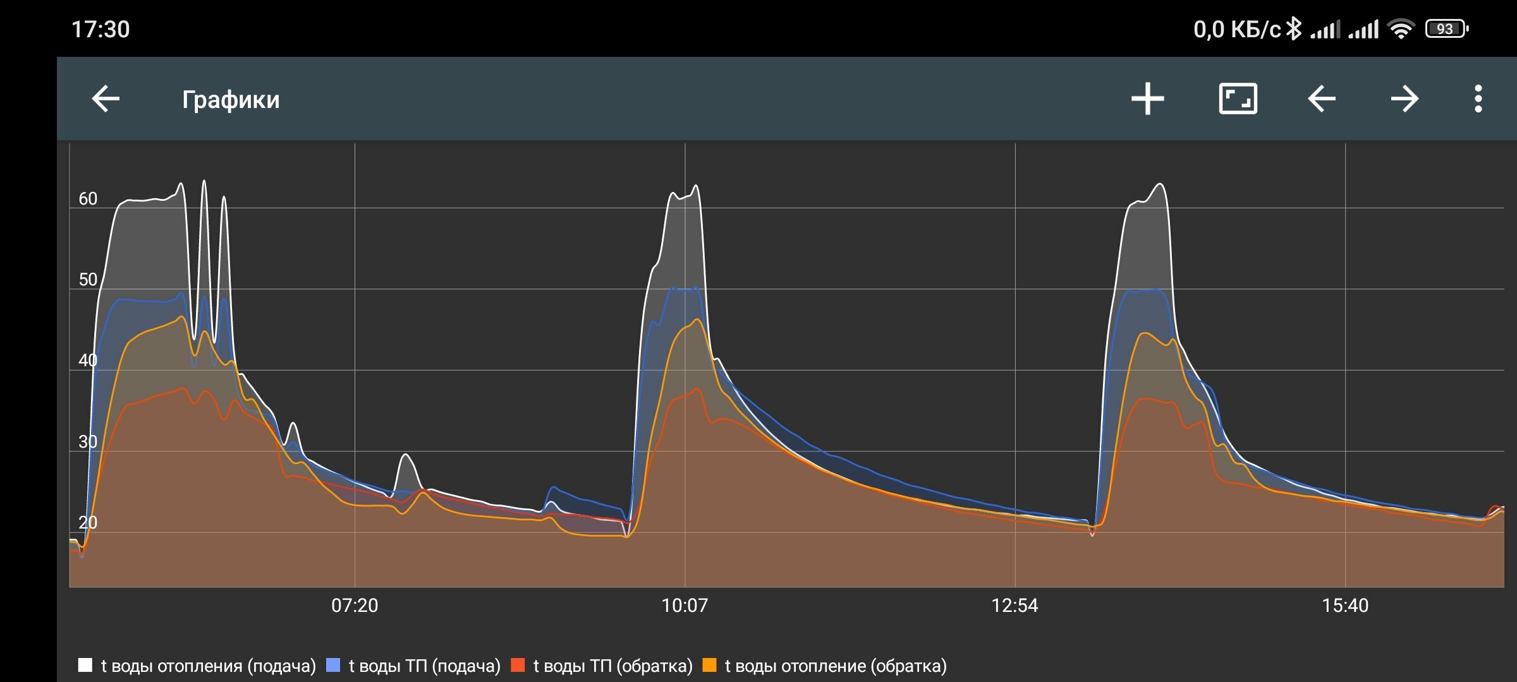
Task: Select the 15:40 time axis label
Action: (1345, 606)
